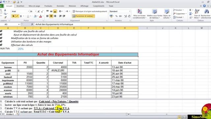Image resolution: width=211 pixels, height=119 pixels.
Task: Click the red font color A
Action: [40, 16]
